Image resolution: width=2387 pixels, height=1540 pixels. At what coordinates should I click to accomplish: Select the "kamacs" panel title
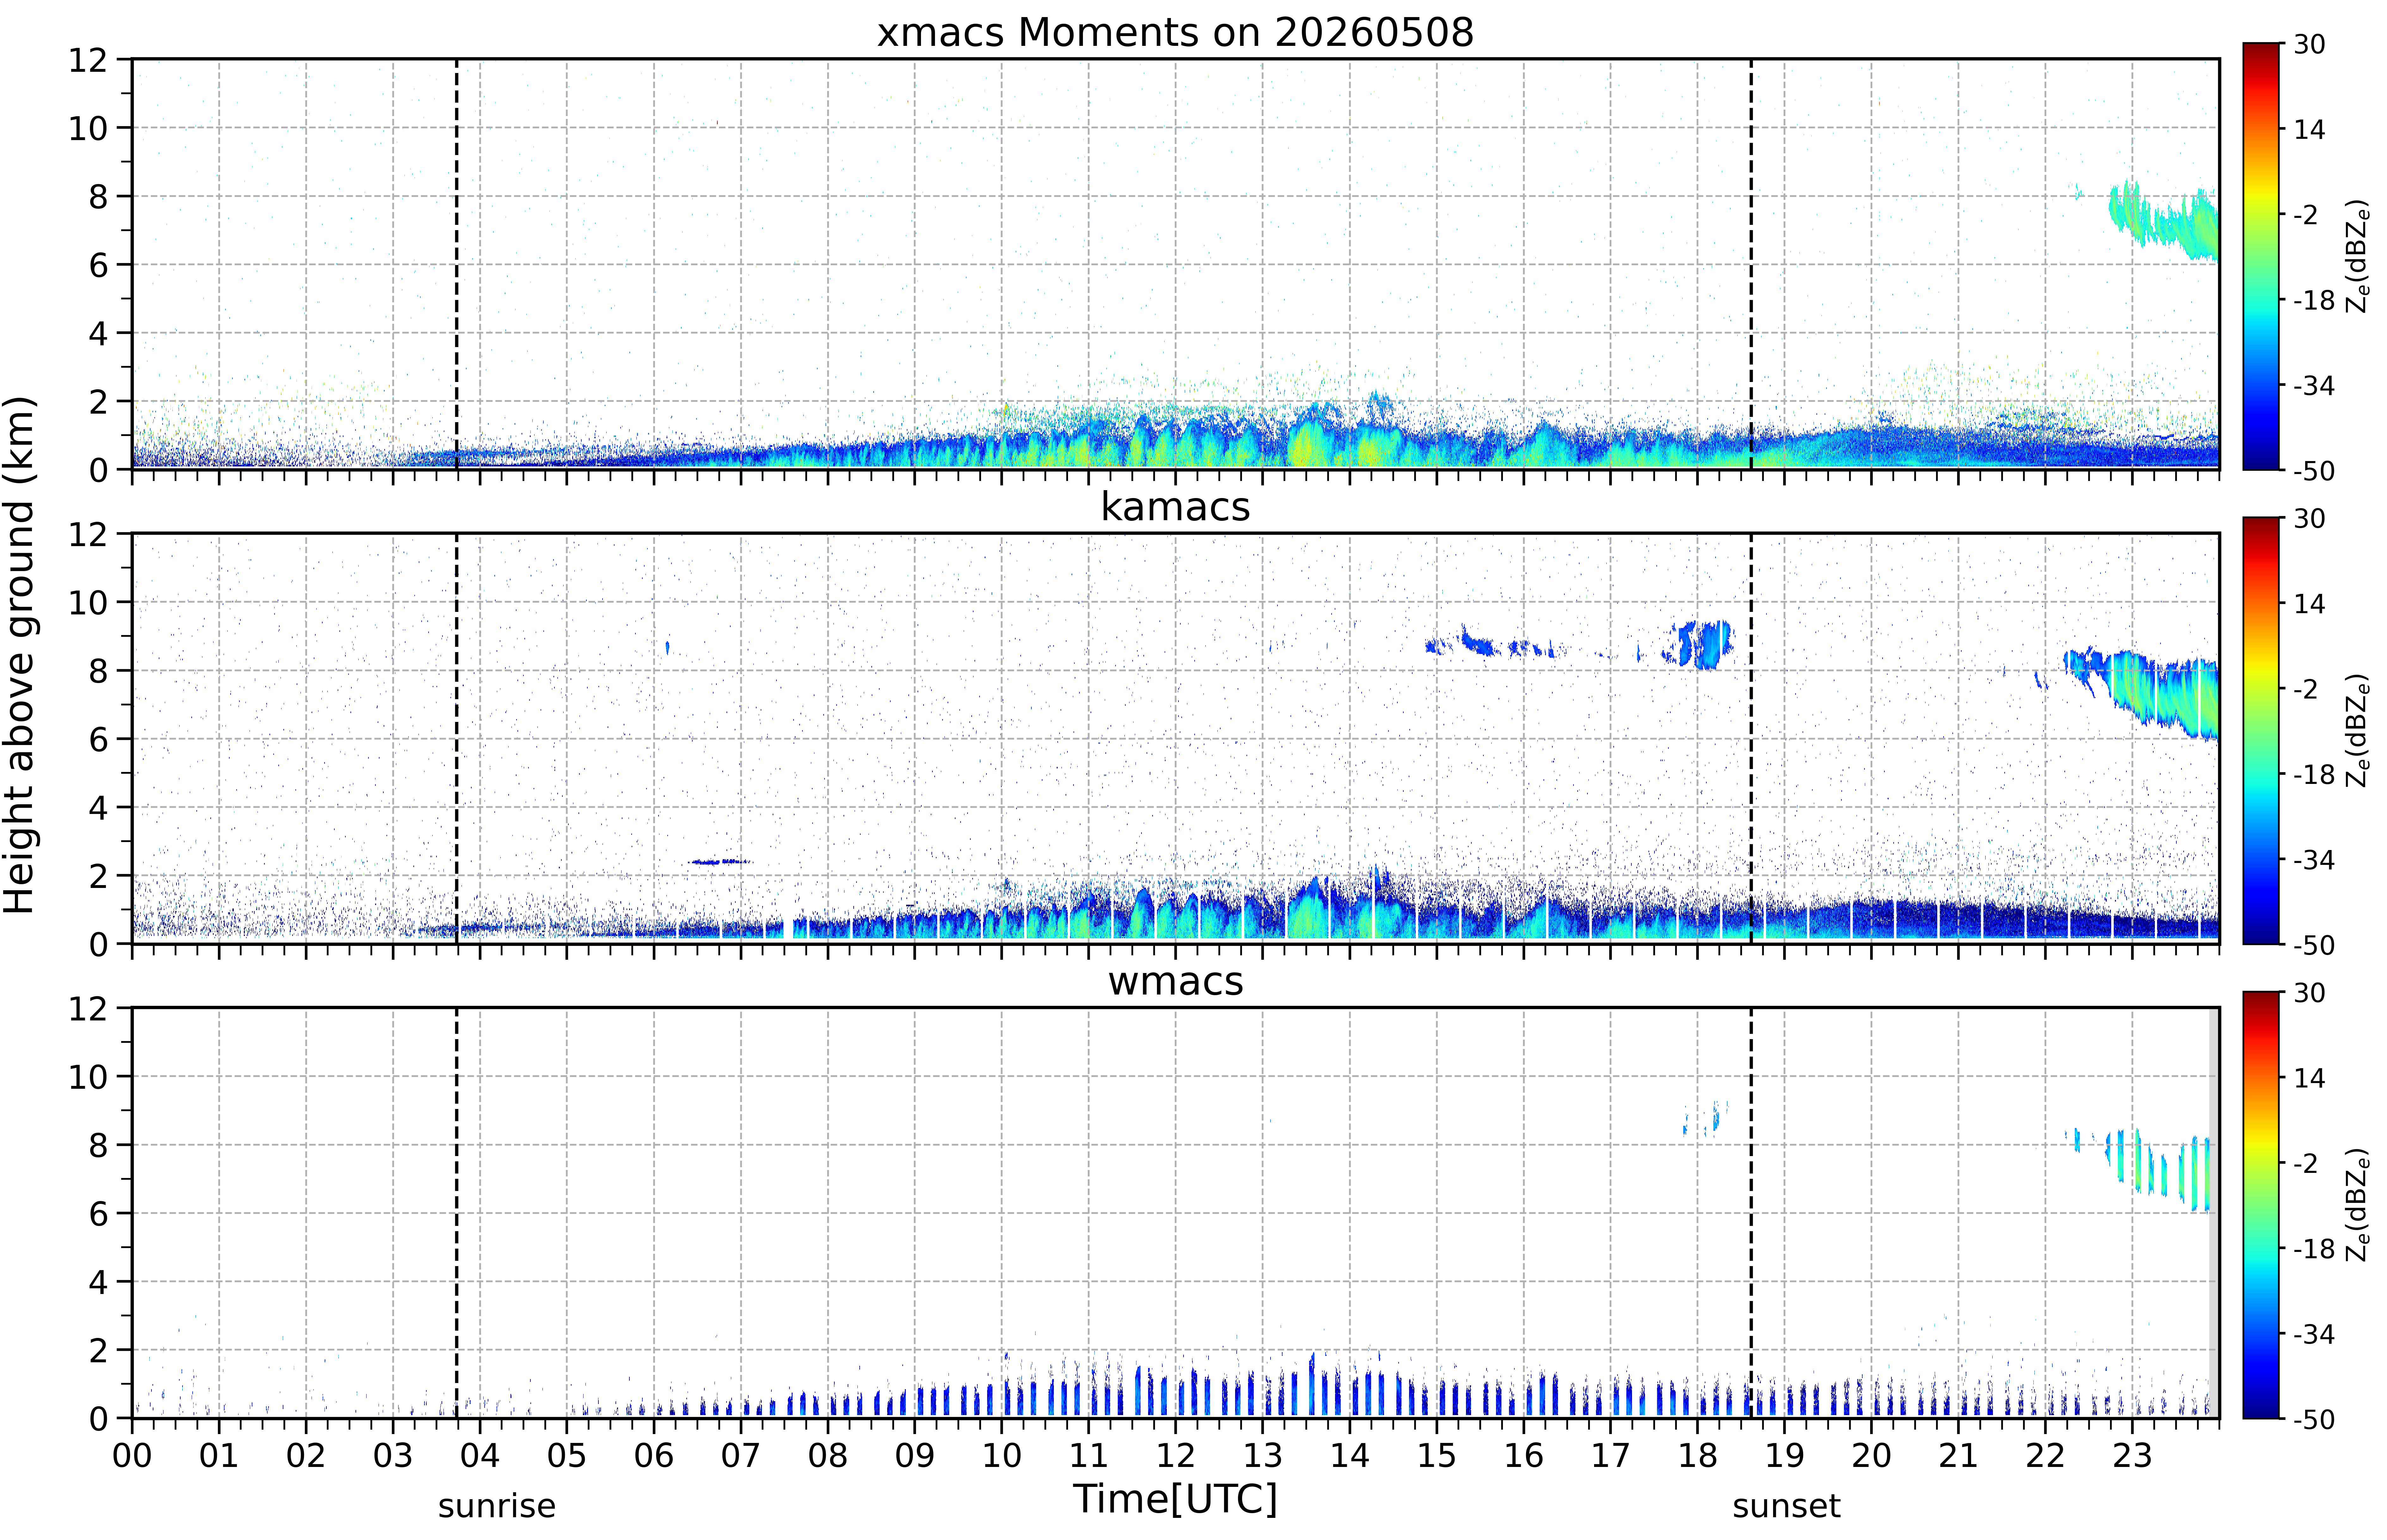tap(1175, 507)
